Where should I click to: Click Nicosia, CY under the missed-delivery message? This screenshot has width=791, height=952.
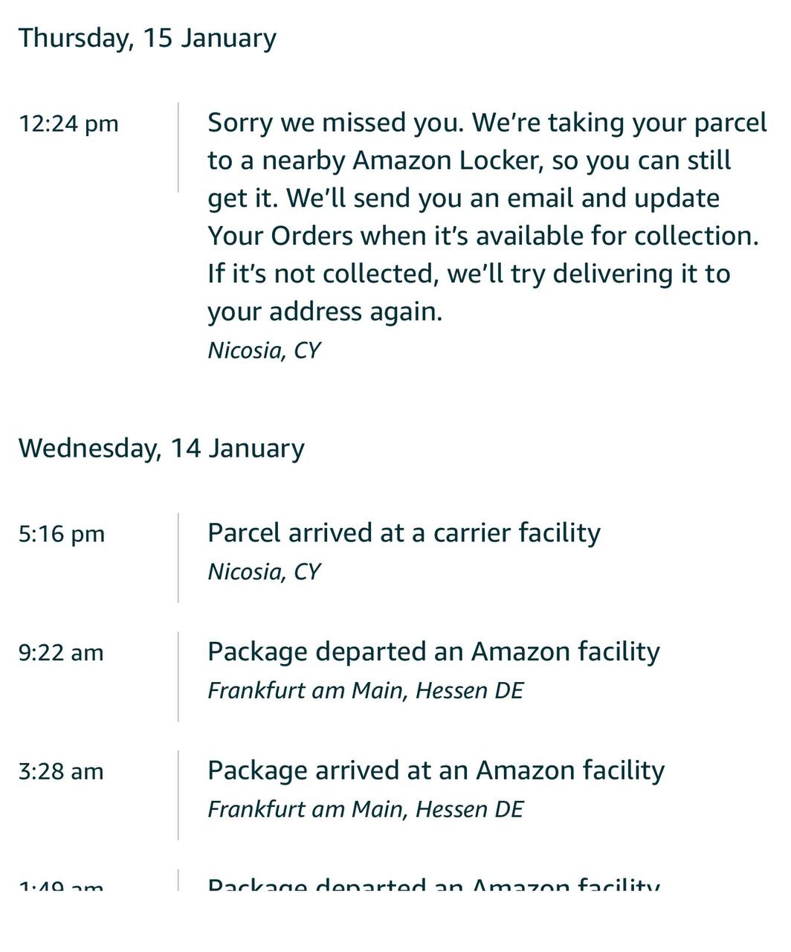point(264,350)
